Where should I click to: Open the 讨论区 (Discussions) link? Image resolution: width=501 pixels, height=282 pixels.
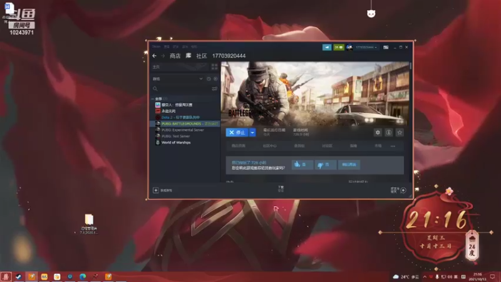pos(327,146)
